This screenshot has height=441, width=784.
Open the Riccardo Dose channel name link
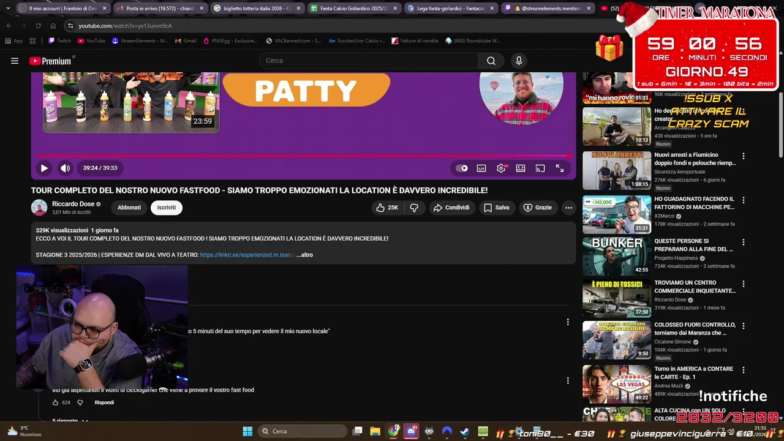coord(73,204)
